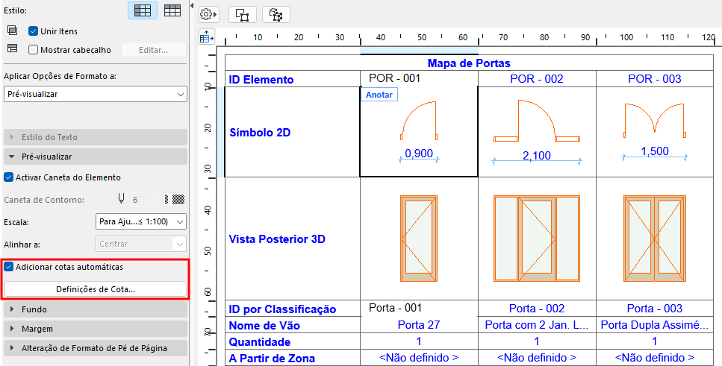Viewport: 722px width, 366px height.
Task: Click the POR - 001 ID cell
Action: pos(419,78)
